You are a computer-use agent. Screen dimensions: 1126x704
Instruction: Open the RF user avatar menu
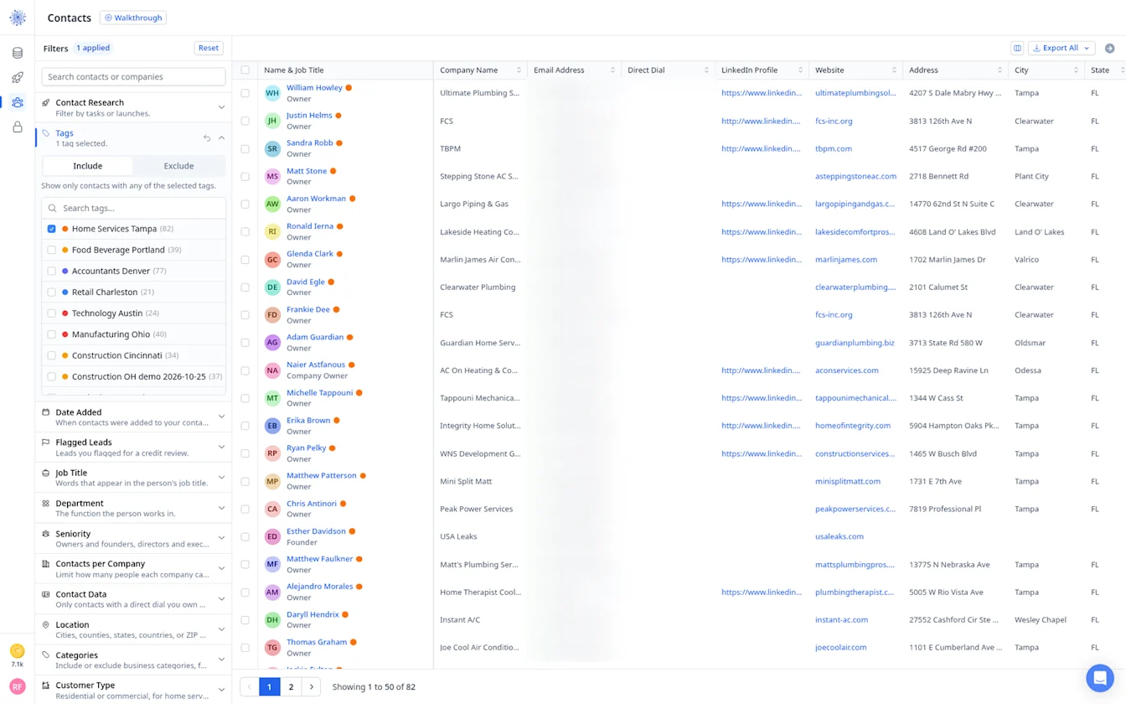[x=18, y=686]
